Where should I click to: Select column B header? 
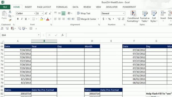(44, 41)
